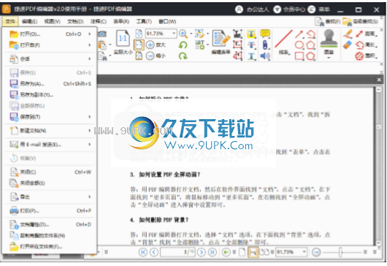
Task: Click the Zoom Out minus button
Action: click(150, 56)
